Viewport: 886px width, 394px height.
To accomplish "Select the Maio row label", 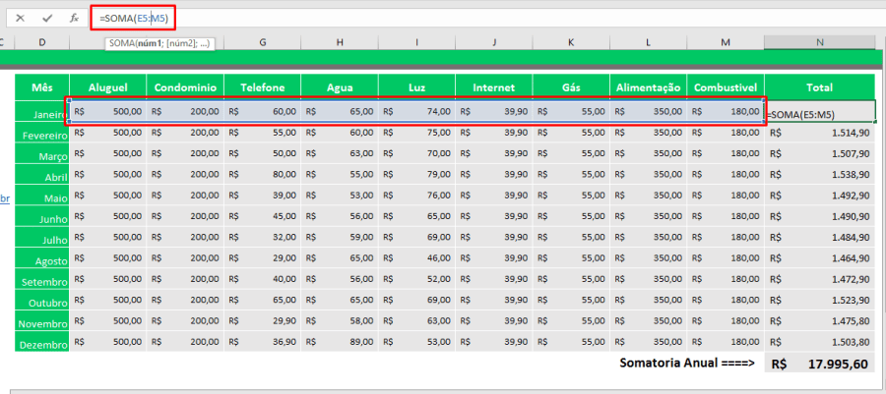I will (x=41, y=195).
